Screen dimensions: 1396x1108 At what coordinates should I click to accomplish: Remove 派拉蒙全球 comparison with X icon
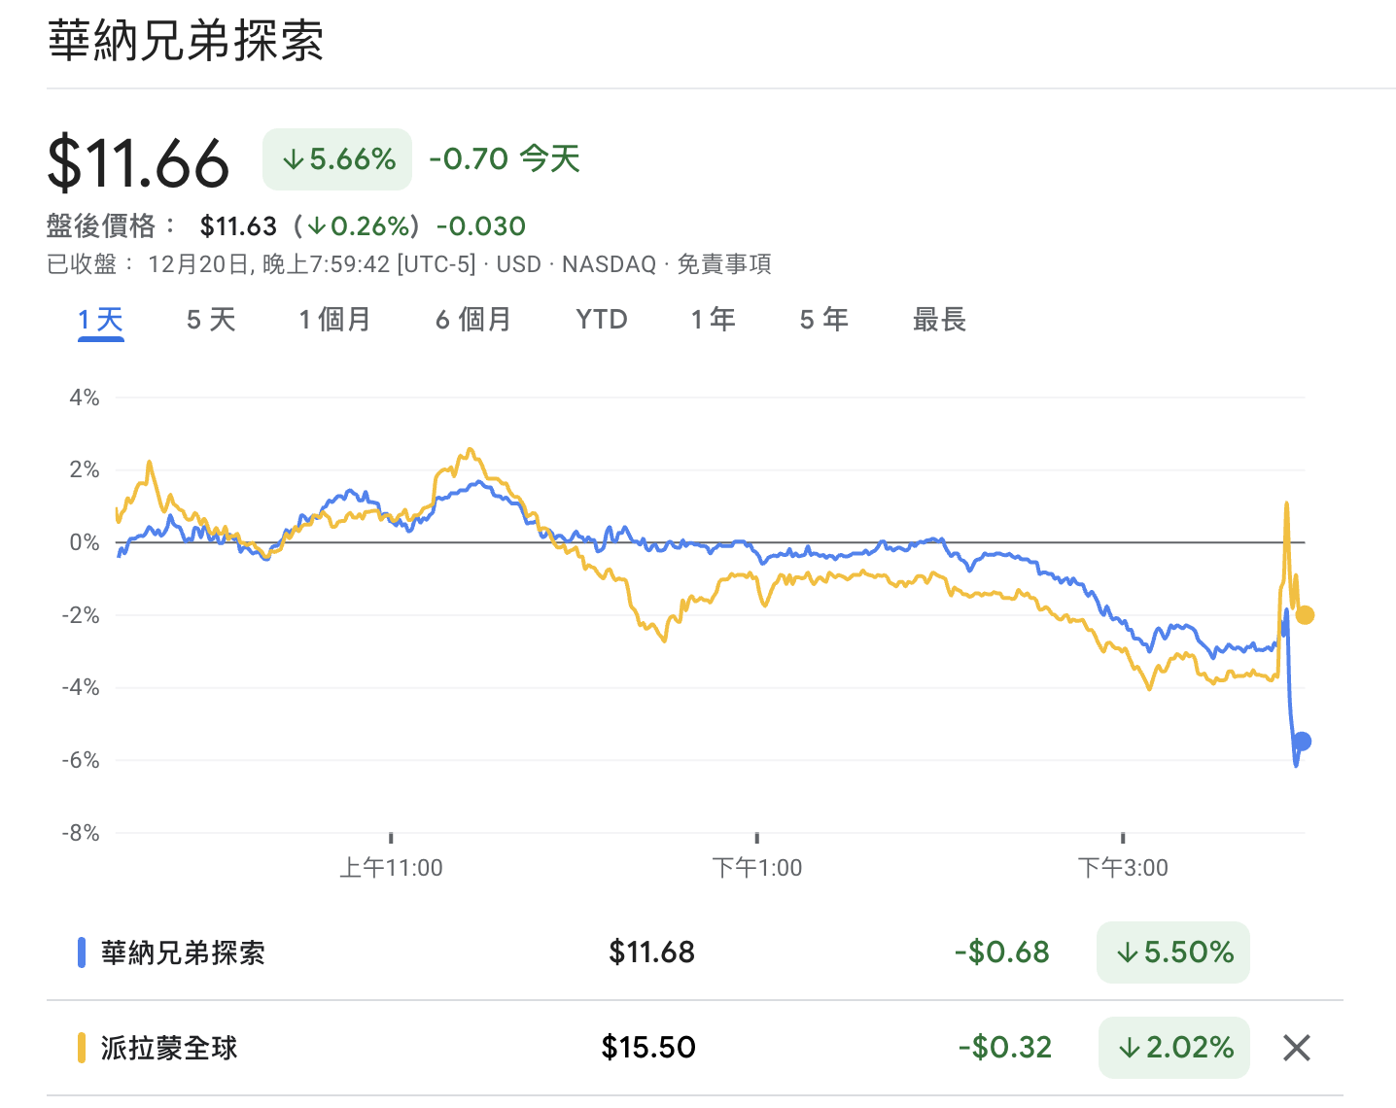point(1297,1048)
